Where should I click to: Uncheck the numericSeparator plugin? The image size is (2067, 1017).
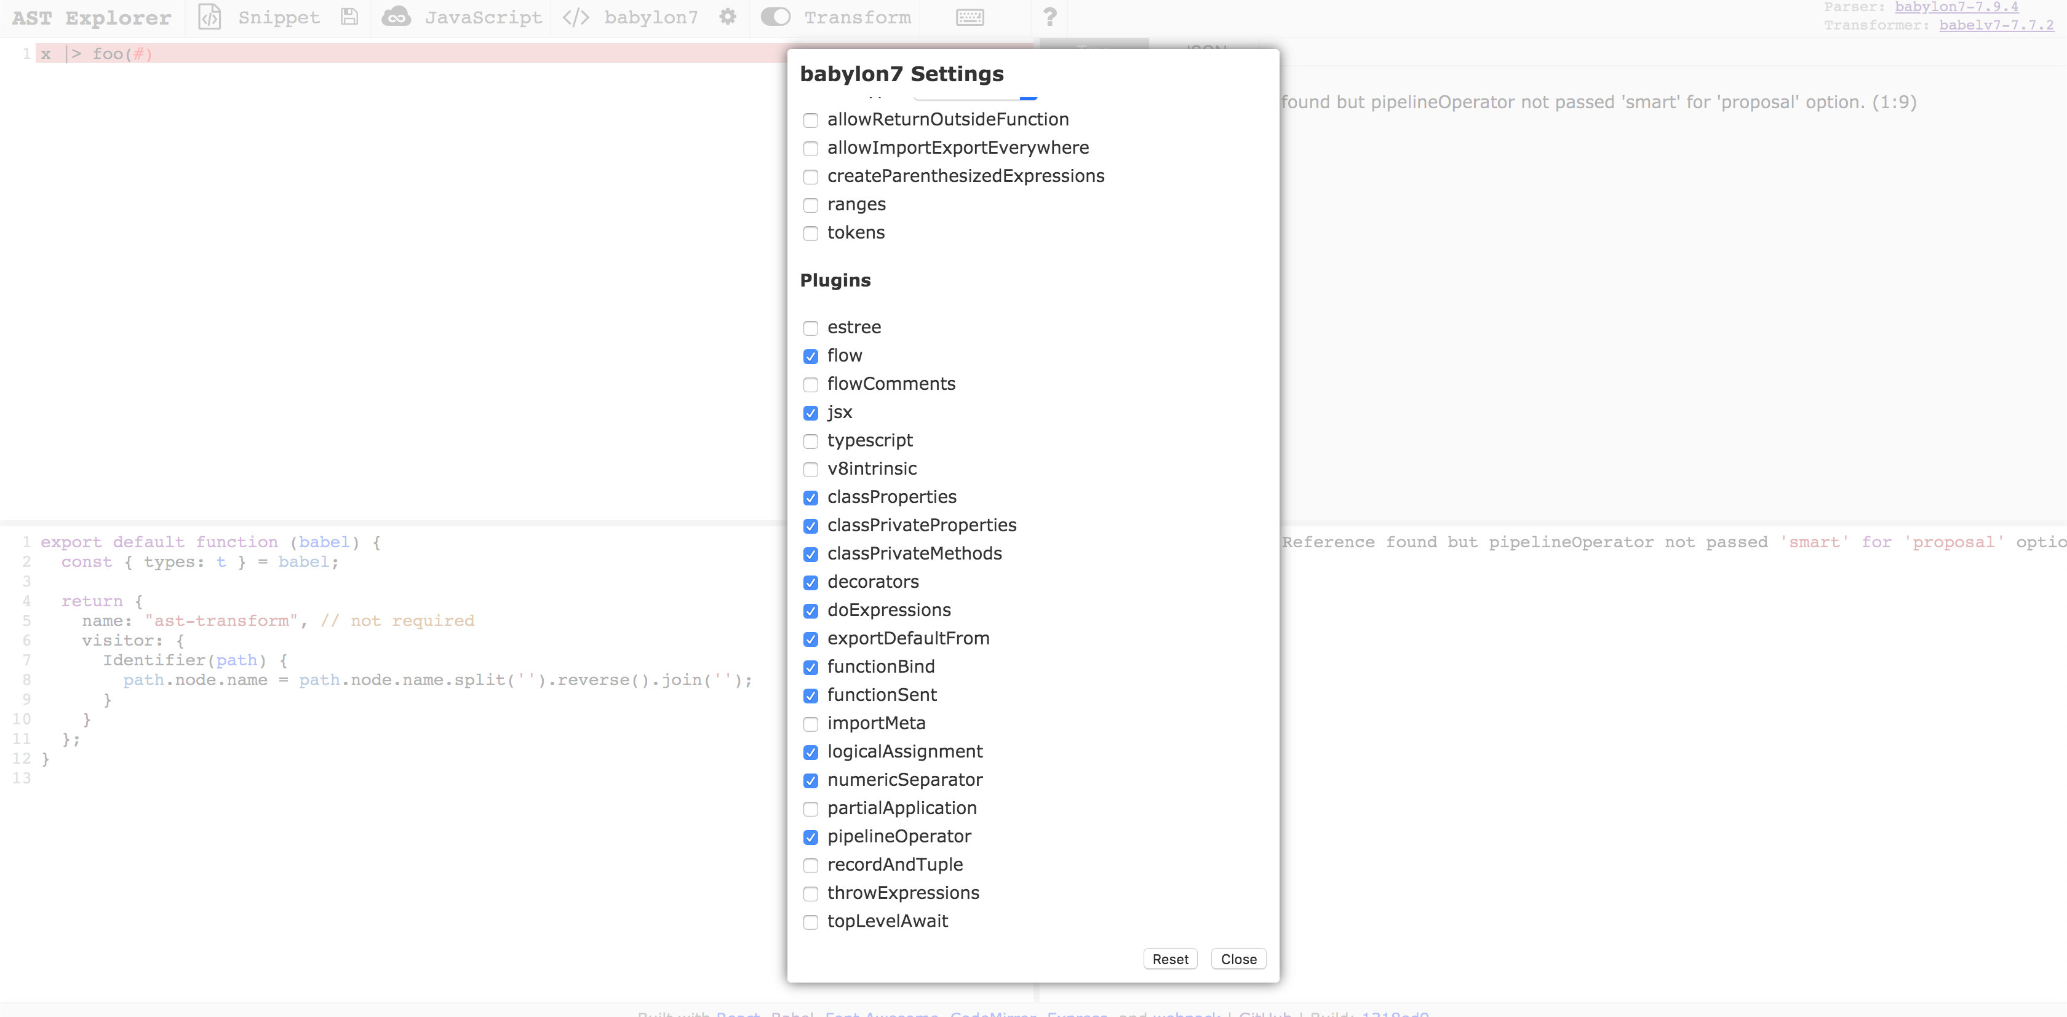click(810, 780)
